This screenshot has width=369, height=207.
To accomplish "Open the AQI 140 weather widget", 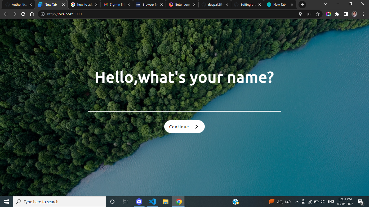I will (x=280, y=202).
